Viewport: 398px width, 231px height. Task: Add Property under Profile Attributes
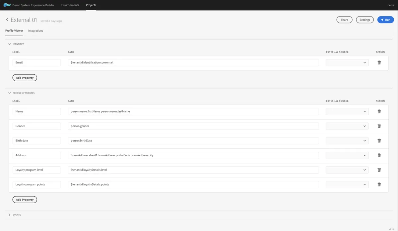click(x=25, y=200)
